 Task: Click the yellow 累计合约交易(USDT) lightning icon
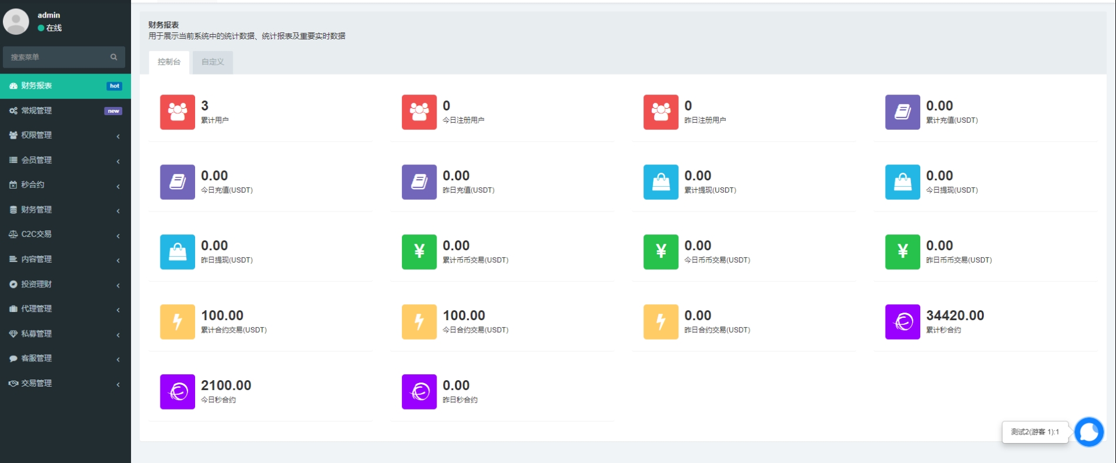point(177,321)
